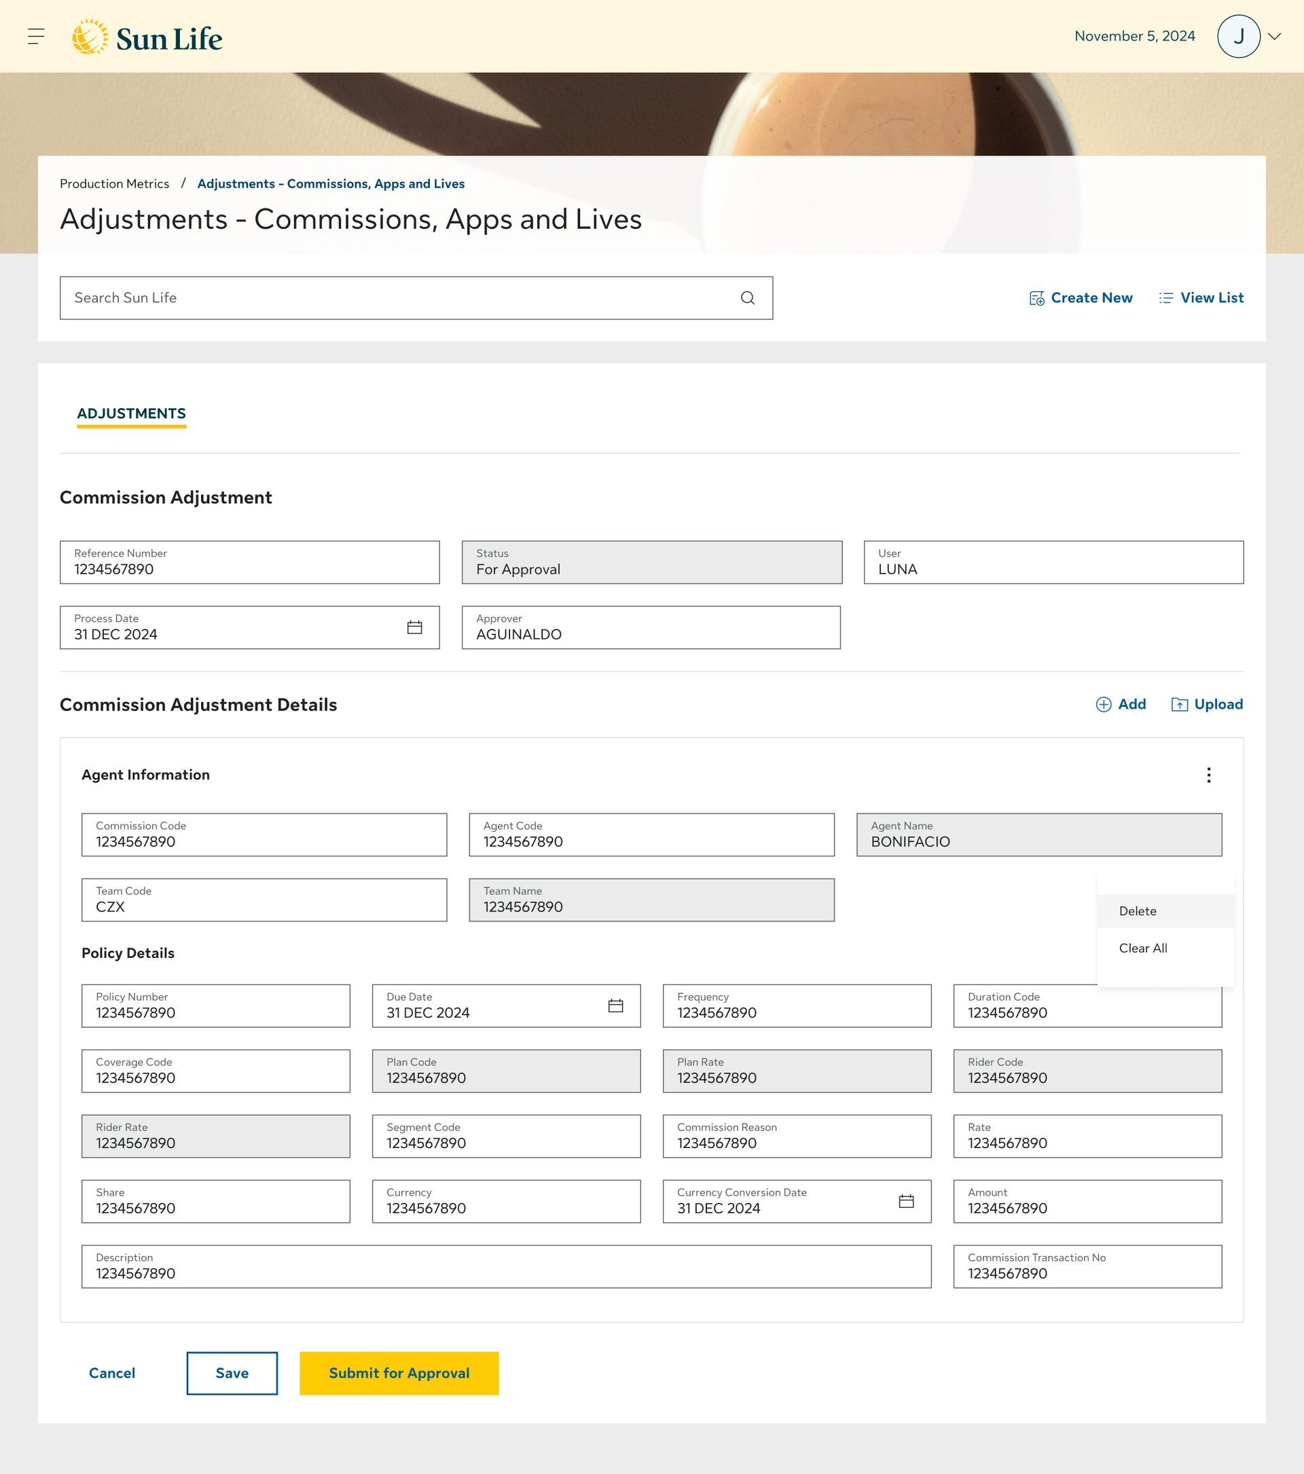Click the search magnifier icon
The width and height of the screenshot is (1304, 1474).
point(747,298)
